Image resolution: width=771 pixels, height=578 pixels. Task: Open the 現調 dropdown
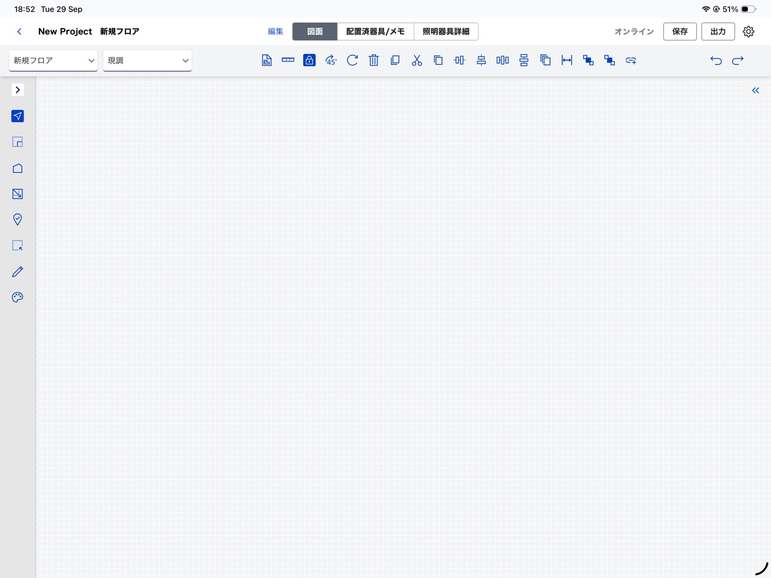147,60
